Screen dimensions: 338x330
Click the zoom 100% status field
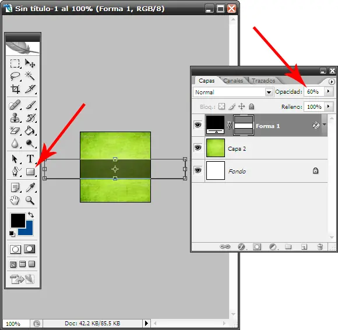[x=16, y=324]
